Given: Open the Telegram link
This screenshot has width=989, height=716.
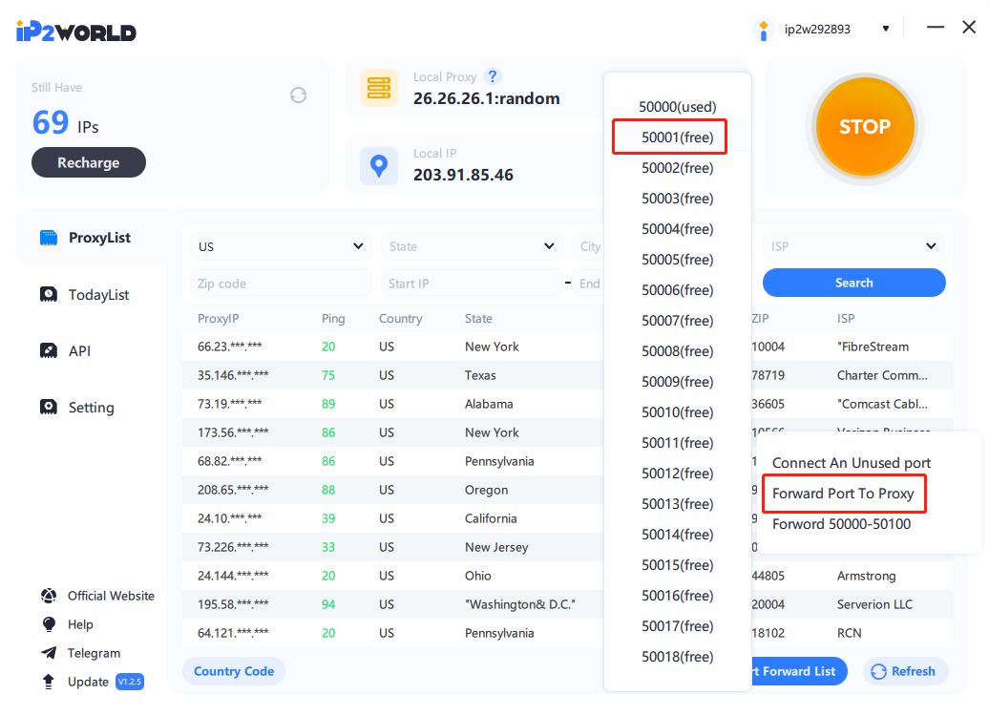Looking at the screenshot, I should [94, 653].
